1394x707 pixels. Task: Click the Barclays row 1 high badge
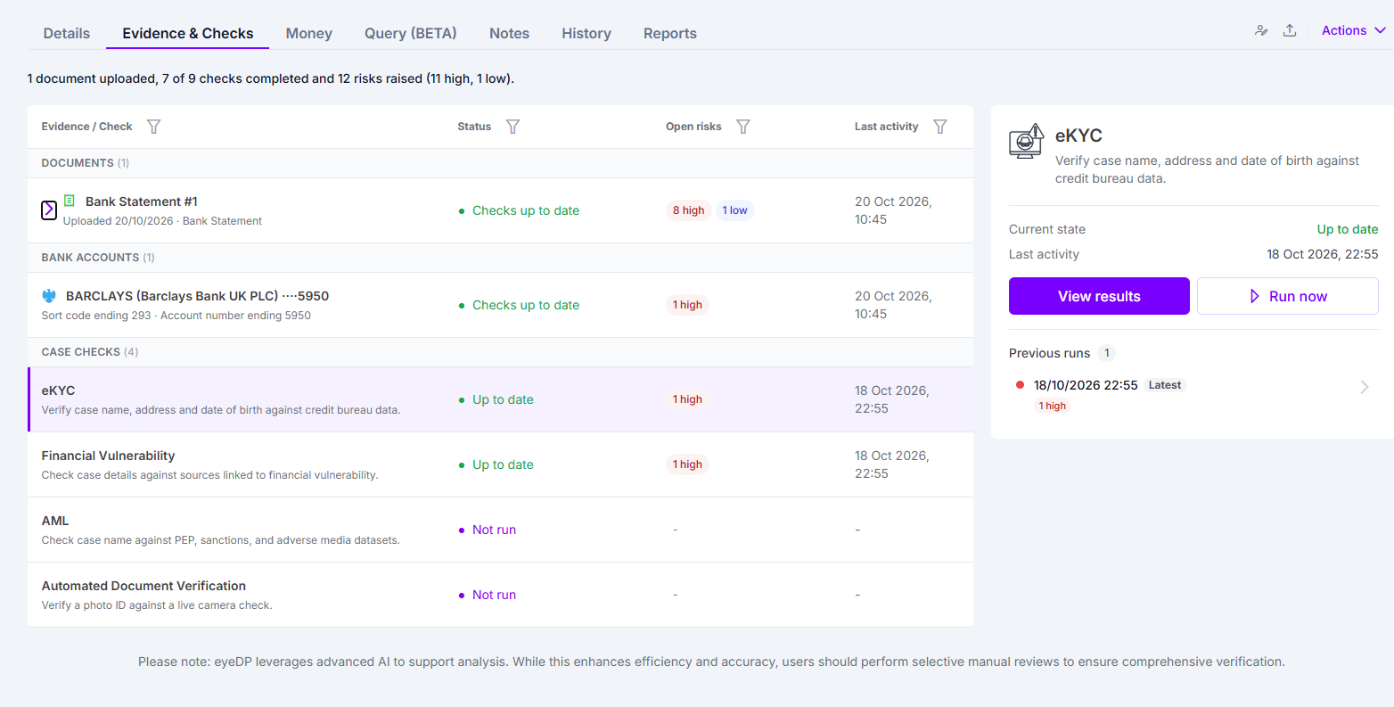pos(687,305)
